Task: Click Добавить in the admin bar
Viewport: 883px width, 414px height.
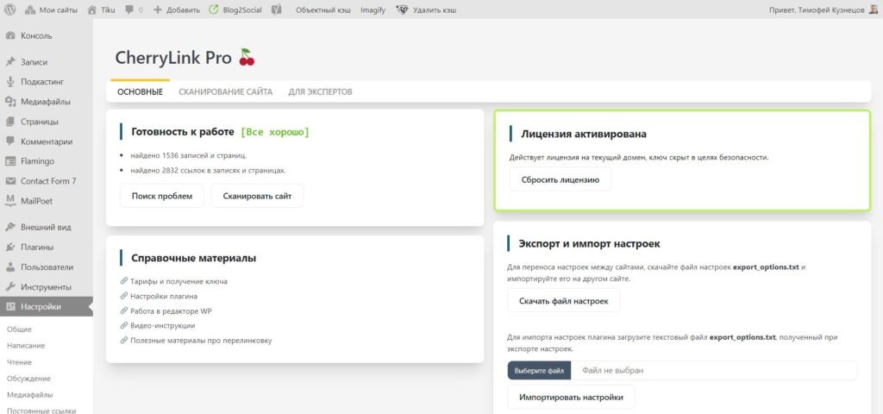Action: point(176,9)
